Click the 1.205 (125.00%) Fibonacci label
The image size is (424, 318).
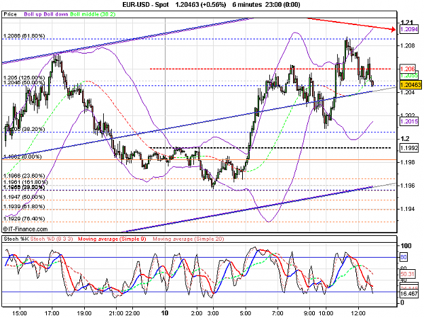(x=24, y=78)
